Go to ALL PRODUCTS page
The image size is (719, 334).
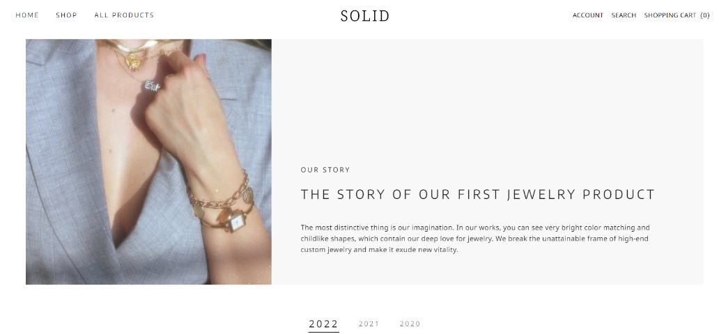[x=124, y=15]
